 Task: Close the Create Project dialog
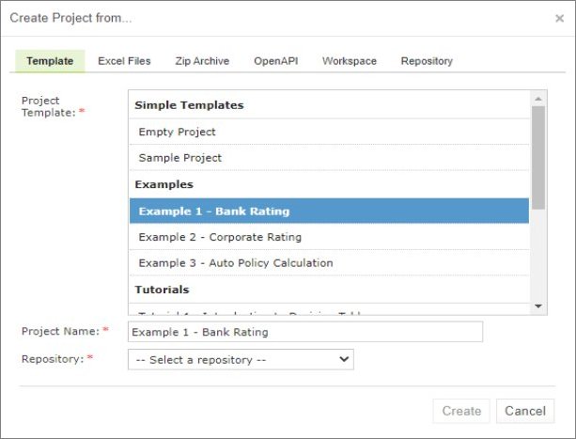pos(560,18)
